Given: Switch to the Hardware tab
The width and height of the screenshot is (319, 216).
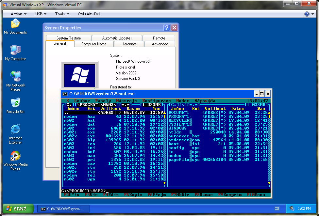Looking at the screenshot, I should pyautogui.click(x=129, y=44).
